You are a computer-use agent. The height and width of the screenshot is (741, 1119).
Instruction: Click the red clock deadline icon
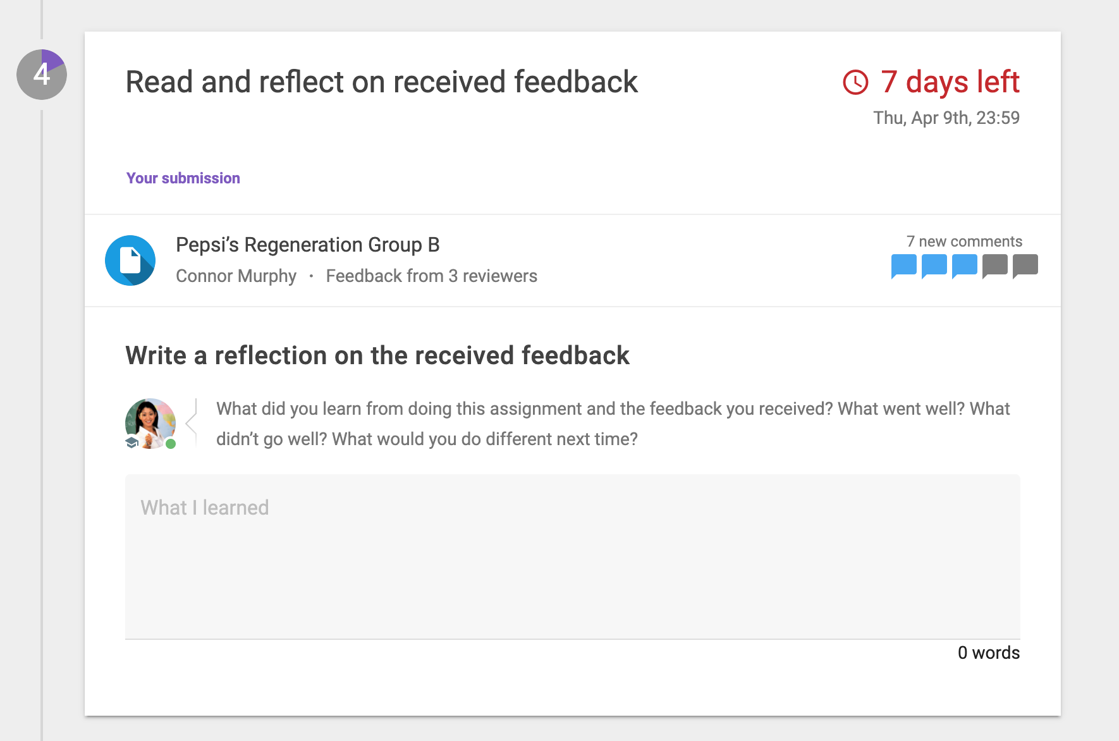tap(855, 82)
